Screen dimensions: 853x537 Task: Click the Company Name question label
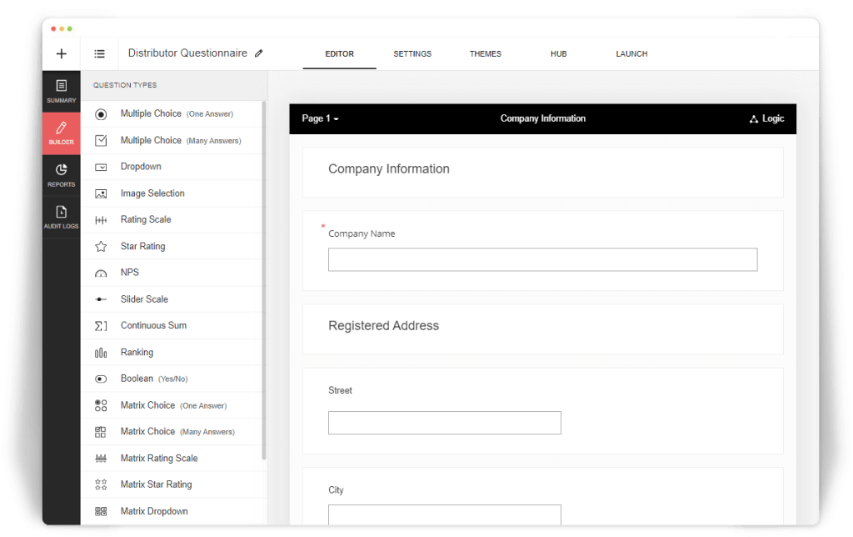pyautogui.click(x=362, y=233)
